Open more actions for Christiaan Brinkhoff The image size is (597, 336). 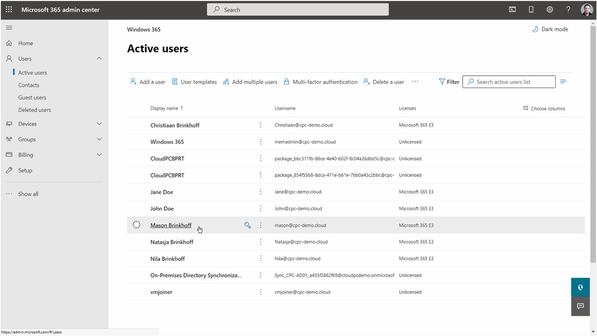pyautogui.click(x=261, y=125)
